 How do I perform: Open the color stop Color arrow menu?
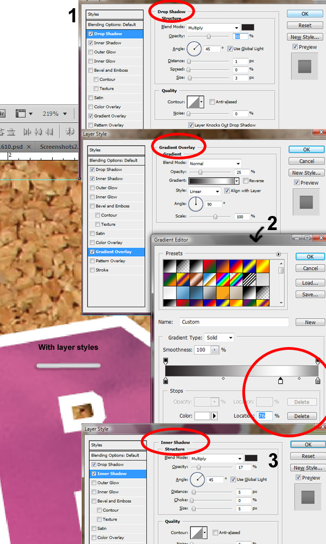(x=215, y=416)
